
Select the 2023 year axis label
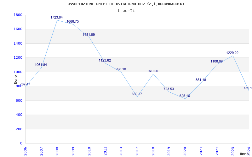pos(233,150)
